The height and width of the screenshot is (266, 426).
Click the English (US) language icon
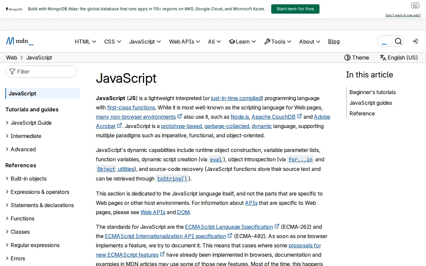pyautogui.click(x=383, y=58)
